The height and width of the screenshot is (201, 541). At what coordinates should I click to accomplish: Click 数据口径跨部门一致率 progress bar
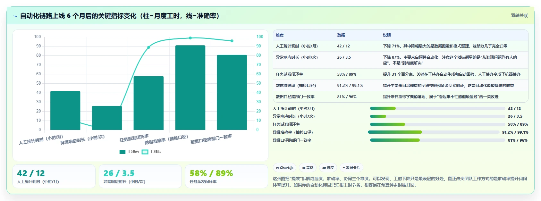pyautogui.click(x=437, y=140)
